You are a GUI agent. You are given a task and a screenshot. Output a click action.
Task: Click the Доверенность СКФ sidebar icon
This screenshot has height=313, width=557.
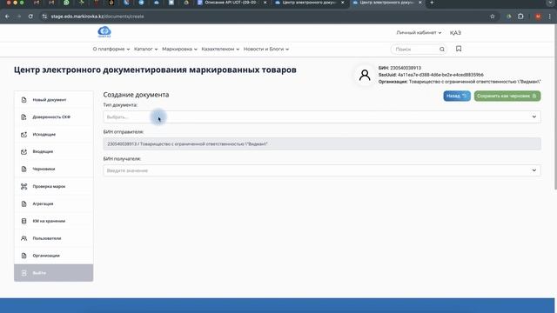23,117
